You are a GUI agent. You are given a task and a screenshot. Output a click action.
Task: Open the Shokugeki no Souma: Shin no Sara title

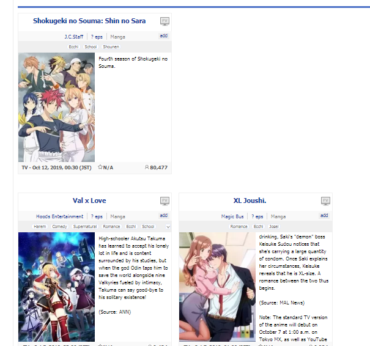(89, 21)
